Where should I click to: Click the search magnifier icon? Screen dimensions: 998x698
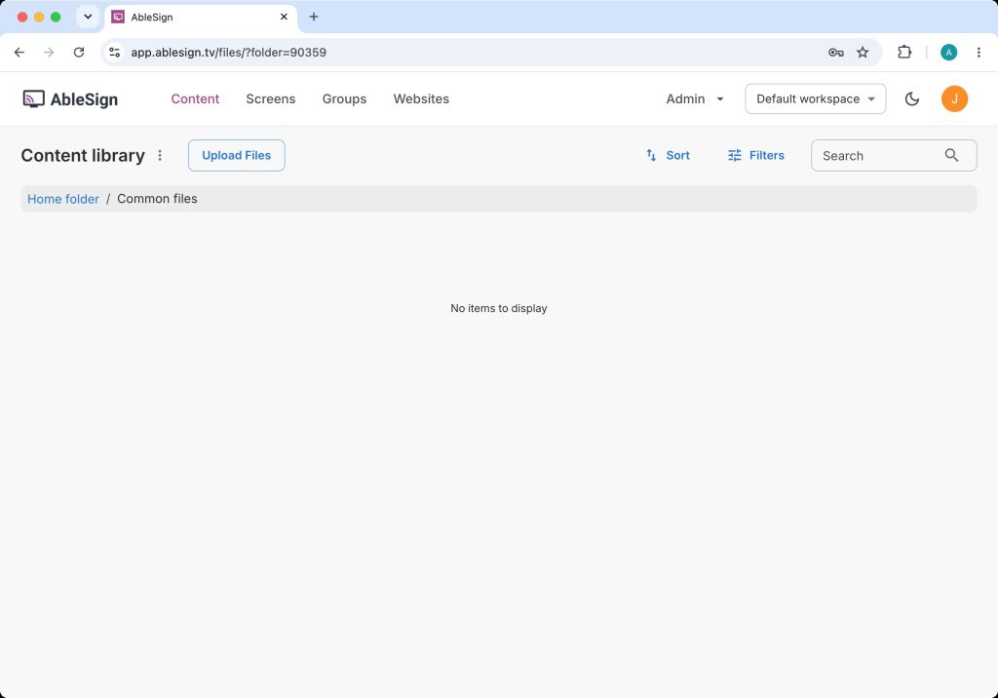(951, 155)
